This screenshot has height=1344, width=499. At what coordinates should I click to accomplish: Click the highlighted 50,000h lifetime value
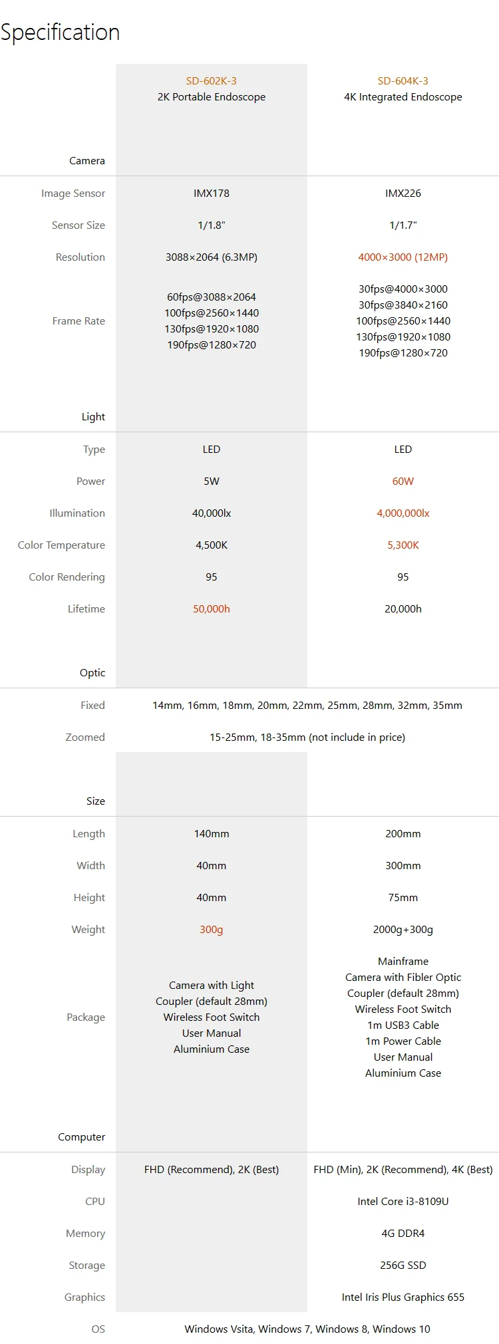pos(211,609)
